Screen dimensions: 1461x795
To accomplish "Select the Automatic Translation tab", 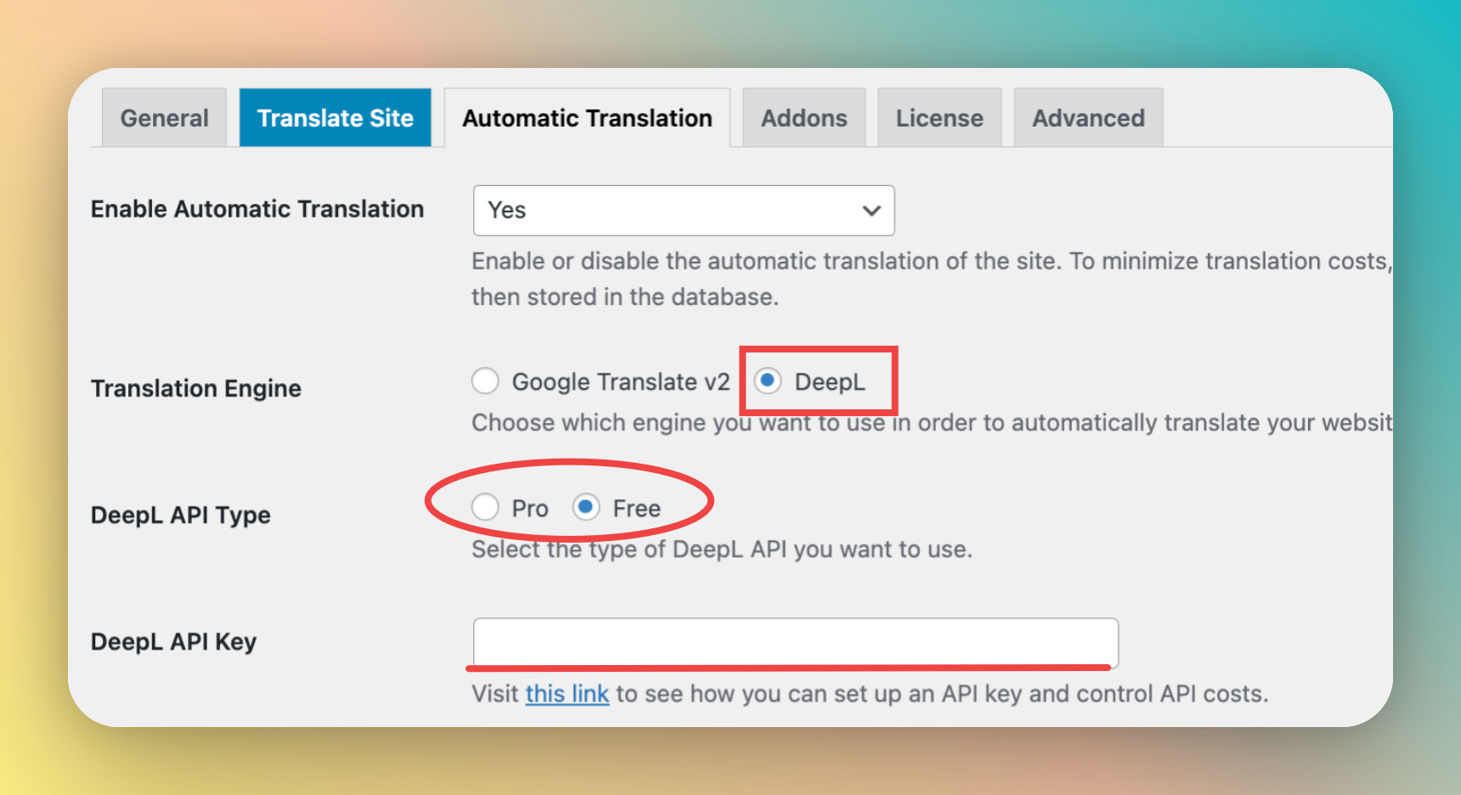I will (x=586, y=117).
